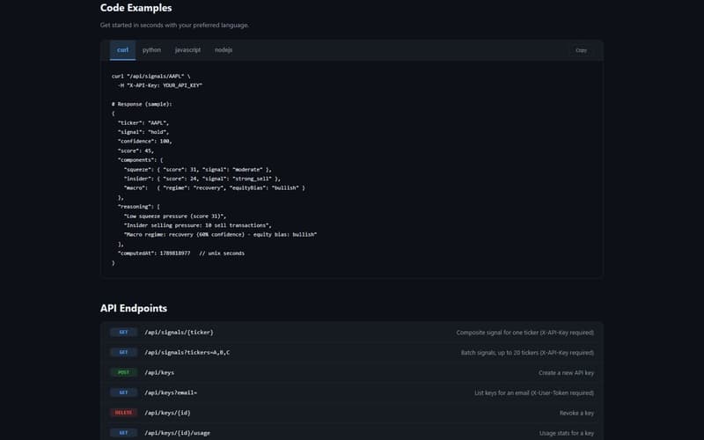Image resolution: width=704 pixels, height=440 pixels.
Task: Click 'Get started in seconds' subtitle text
Action: 174,26
